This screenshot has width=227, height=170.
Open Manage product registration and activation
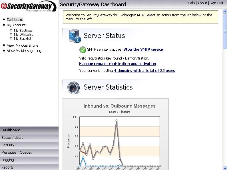118,64
